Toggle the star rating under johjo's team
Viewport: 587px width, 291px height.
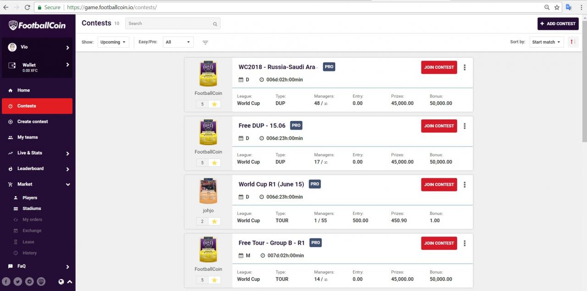click(x=214, y=221)
